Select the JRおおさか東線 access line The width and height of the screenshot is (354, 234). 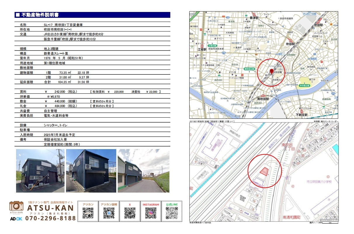[x=74, y=34]
